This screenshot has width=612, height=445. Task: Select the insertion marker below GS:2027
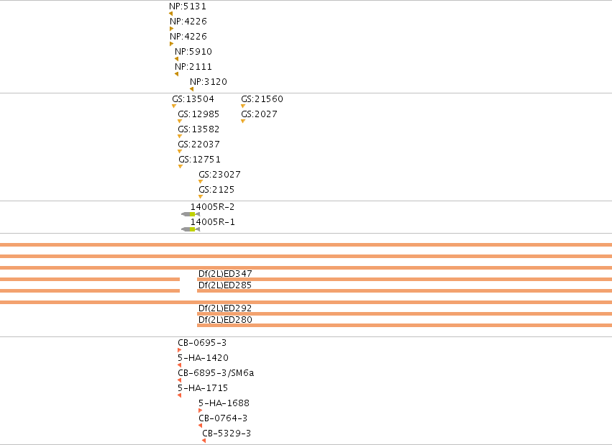click(x=243, y=121)
